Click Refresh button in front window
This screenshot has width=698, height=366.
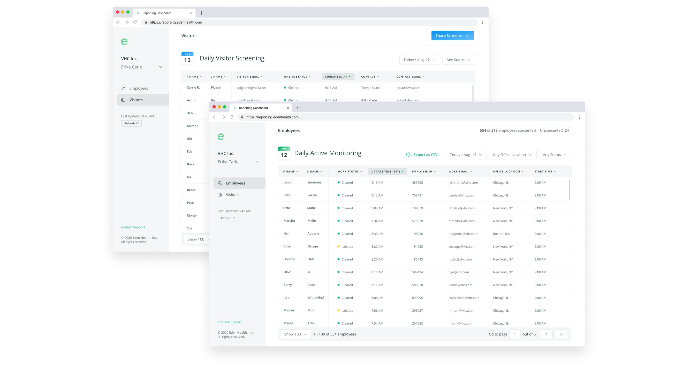pyautogui.click(x=227, y=218)
